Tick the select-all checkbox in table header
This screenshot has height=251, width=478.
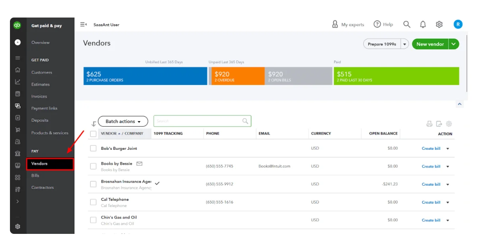(93, 134)
